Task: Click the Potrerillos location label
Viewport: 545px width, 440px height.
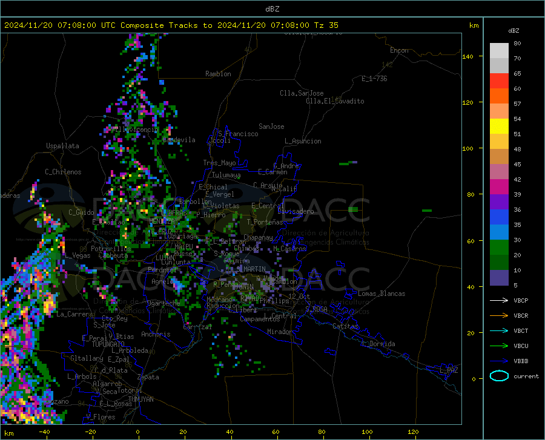Action: (x=111, y=249)
